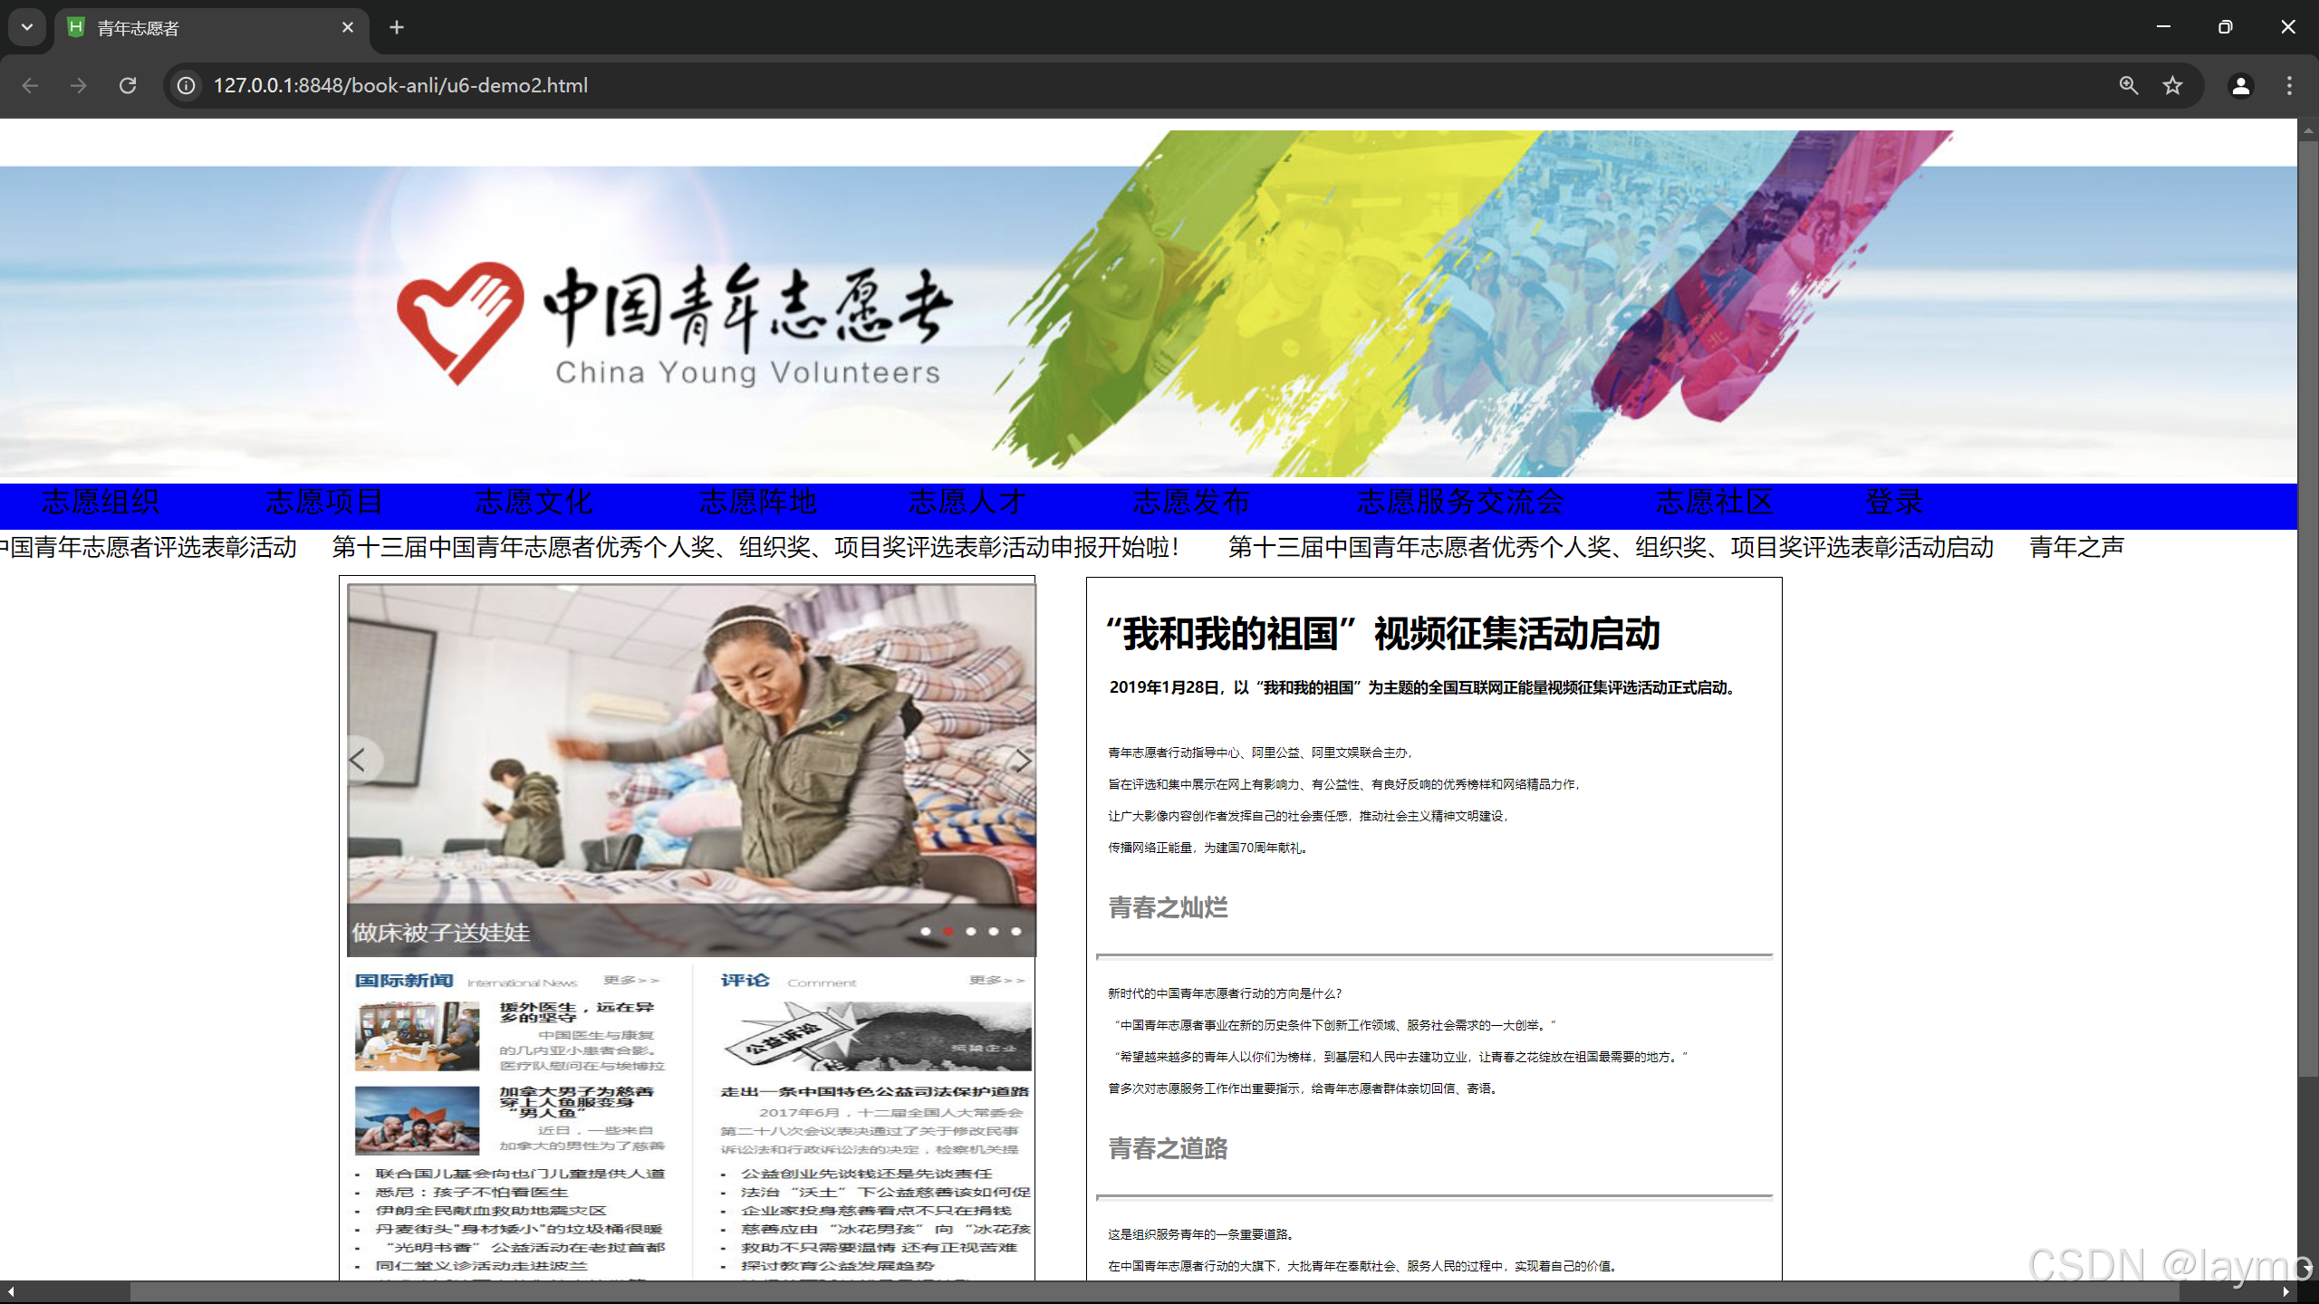Open the browser profile avatar icon

tap(2240, 85)
